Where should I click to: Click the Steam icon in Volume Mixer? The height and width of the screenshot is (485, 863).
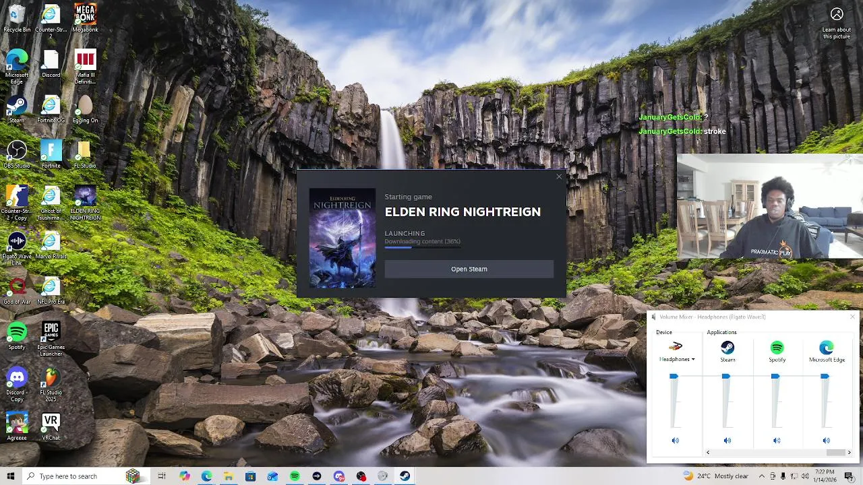point(727,348)
